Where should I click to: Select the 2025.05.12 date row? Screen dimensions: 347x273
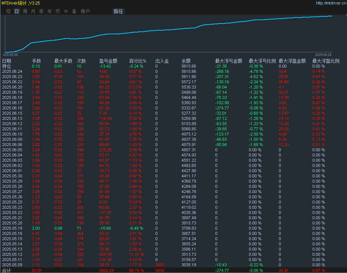[12, 254]
